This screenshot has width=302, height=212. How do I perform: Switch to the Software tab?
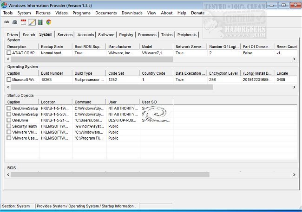106,35
